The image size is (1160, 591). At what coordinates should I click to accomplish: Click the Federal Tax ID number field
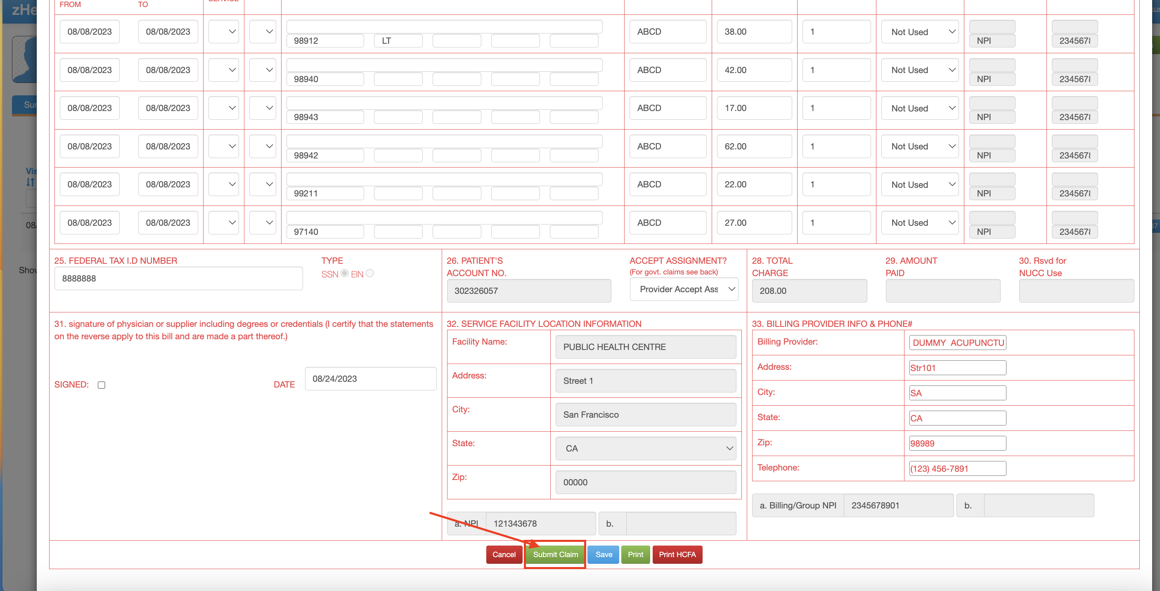[178, 279]
